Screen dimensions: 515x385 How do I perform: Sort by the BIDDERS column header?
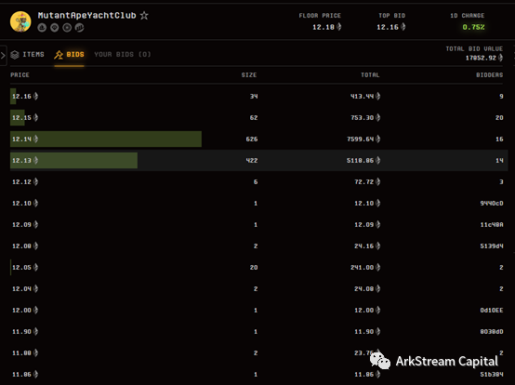[x=489, y=75]
